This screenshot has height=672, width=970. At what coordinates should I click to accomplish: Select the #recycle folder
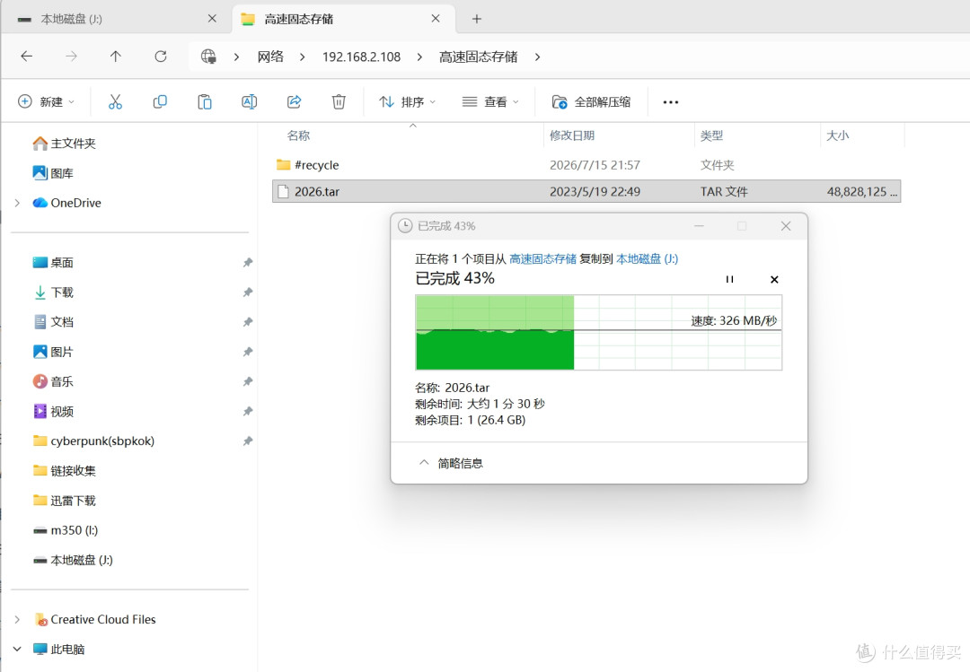pos(586,165)
